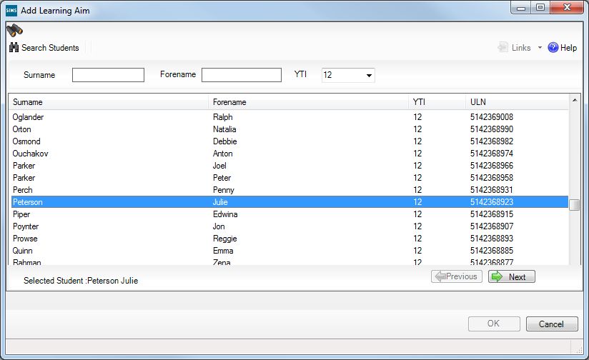
Task: Click ULN 5142368915
Action: tap(492, 214)
